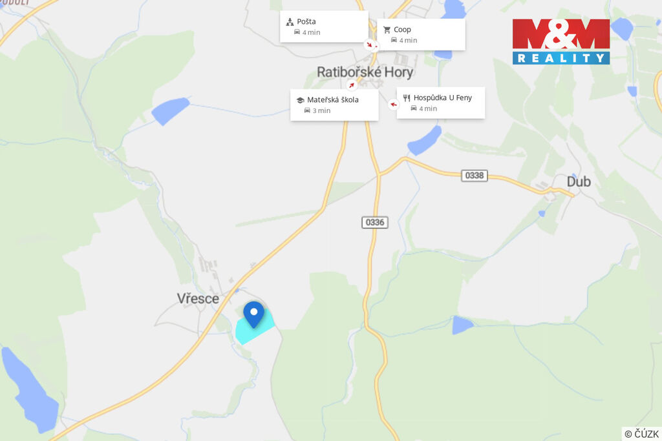This screenshot has height=441, width=662.
Task: Click the Dub village label
Action: point(579,181)
